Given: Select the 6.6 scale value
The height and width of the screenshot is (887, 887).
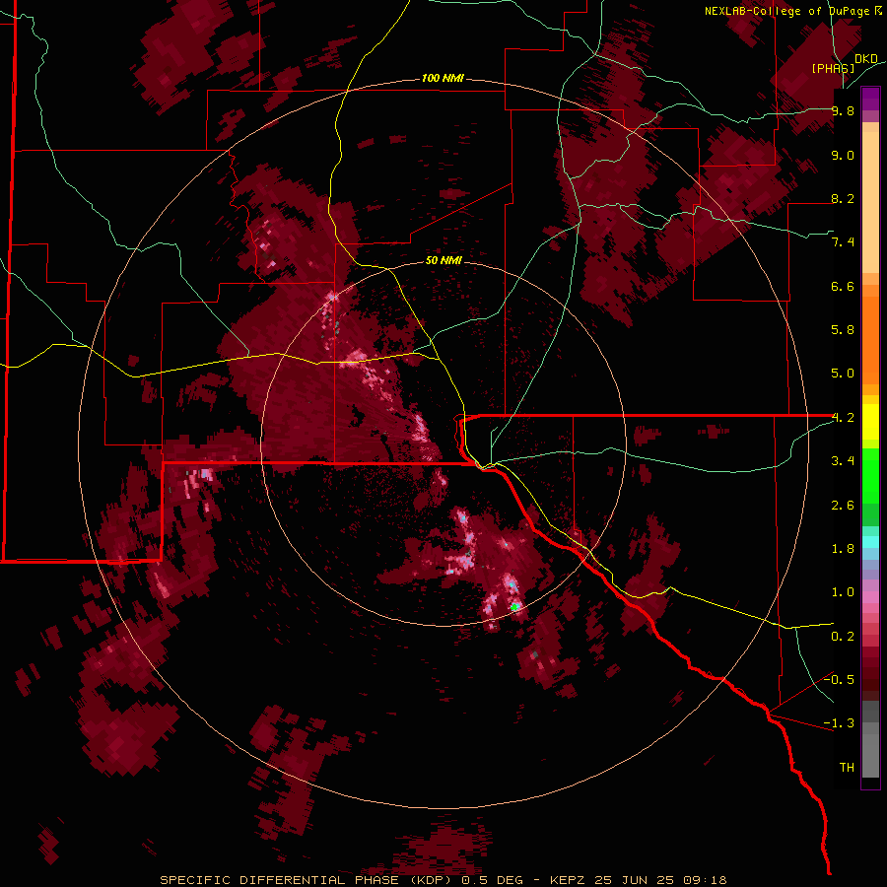Looking at the screenshot, I should tap(843, 286).
